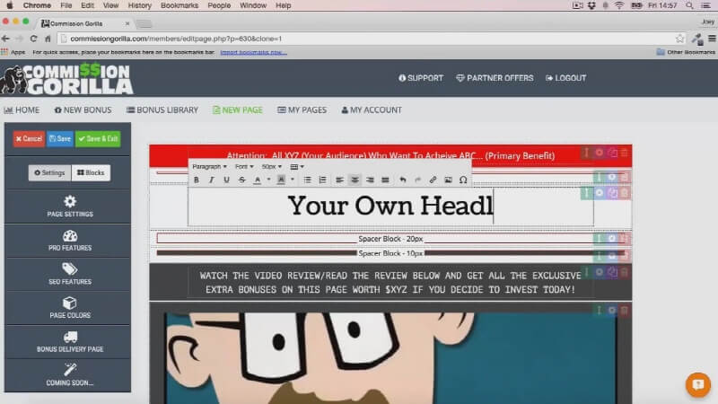This screenshot has height=404, width=718.
Task: Click the browser address bar
Action: (366, 39)
